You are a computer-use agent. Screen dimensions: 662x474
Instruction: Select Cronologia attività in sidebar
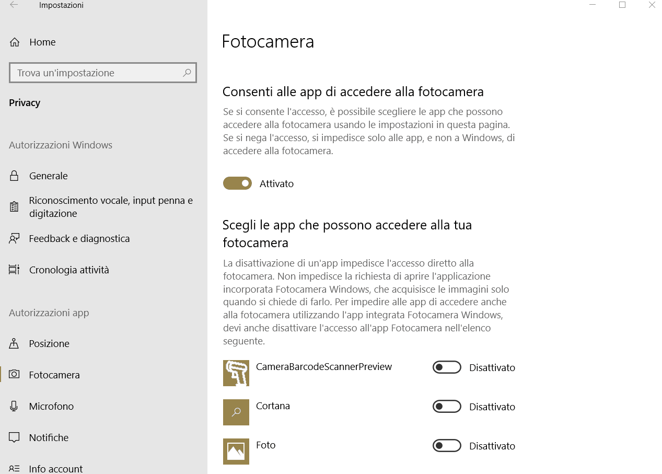coord(69,270)
